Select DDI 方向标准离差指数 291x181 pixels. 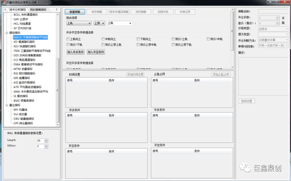(27, 56)
